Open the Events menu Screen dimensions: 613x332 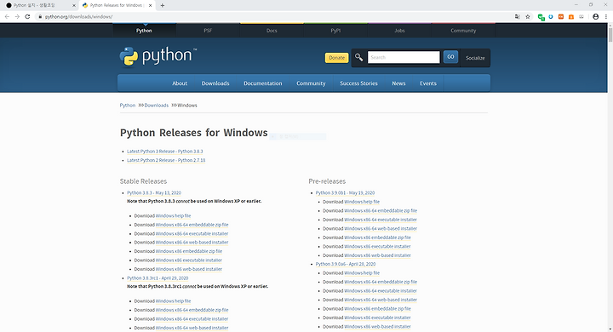(428, 83)
